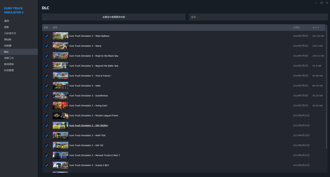This screenshot has width=330, height=177.
Task: Open the Going East! DLC title
Action: point(88,105)
